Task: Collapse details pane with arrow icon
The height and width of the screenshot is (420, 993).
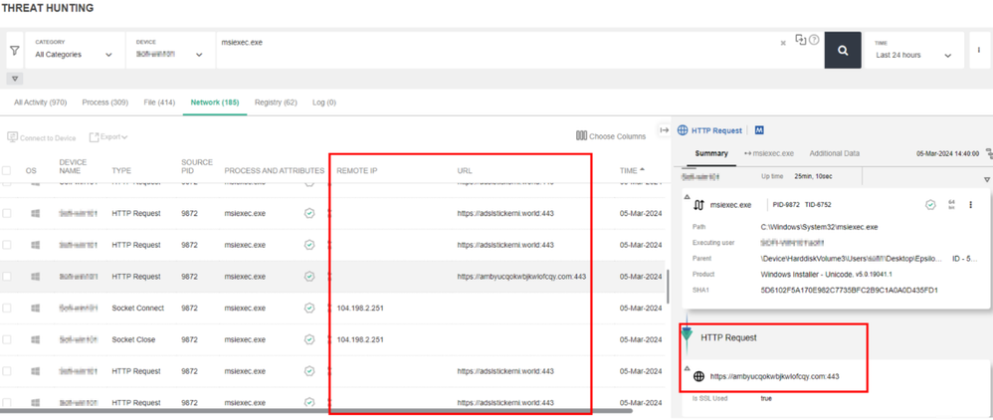Action: (664, 129)
